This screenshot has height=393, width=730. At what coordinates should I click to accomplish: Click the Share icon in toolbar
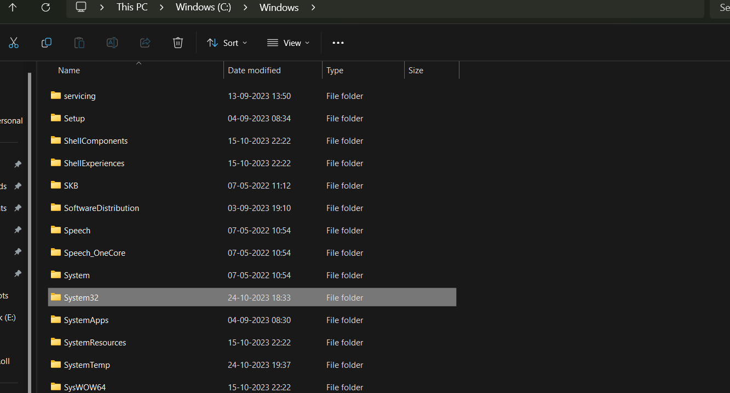[145, 43]
